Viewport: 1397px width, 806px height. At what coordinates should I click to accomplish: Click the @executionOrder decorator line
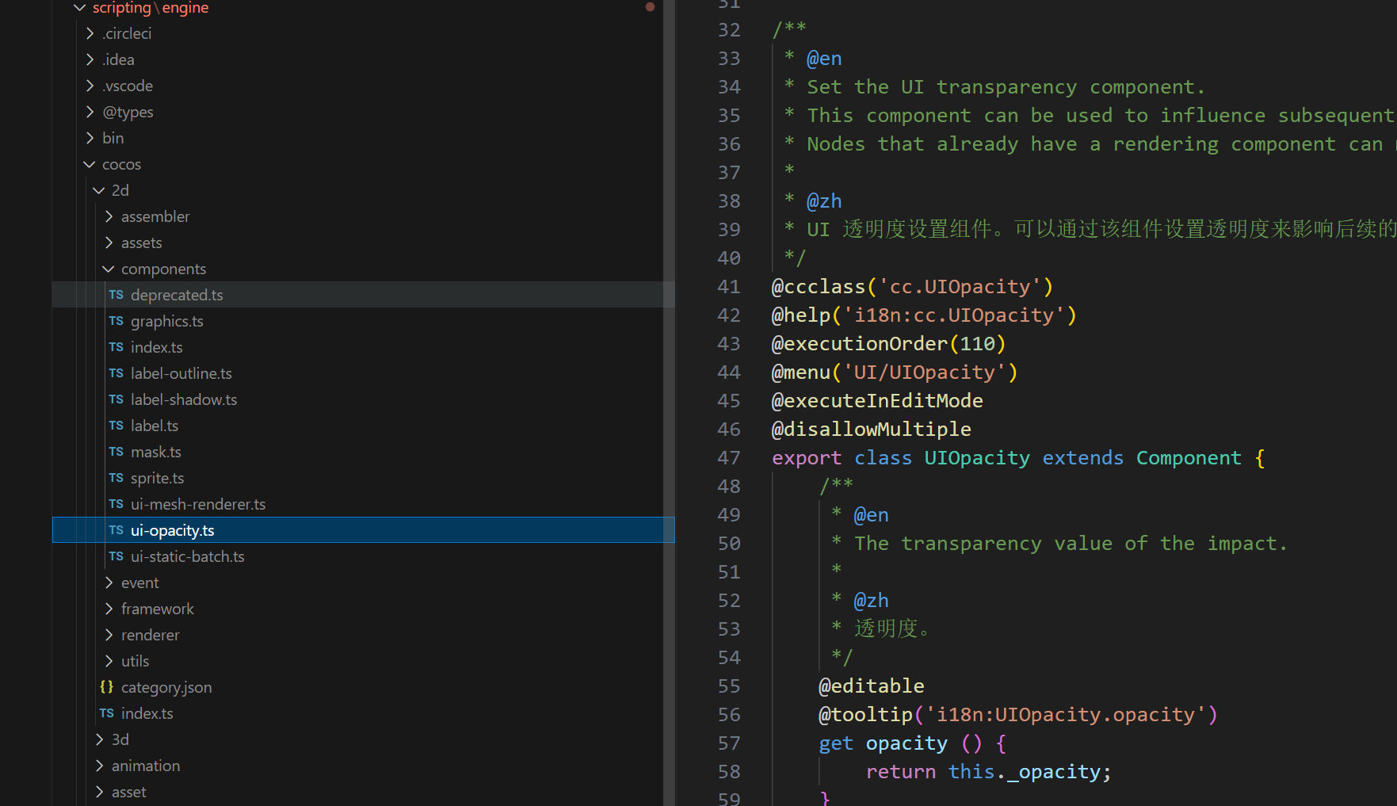coord(889,344)
